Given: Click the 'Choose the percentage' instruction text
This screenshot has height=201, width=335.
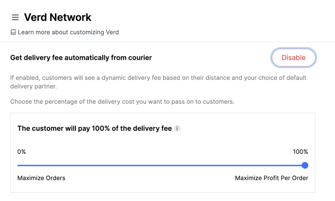Looking at the screenshot, I should click(x=122, y=102).
